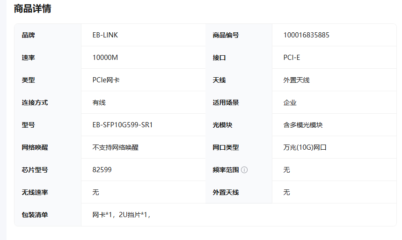Viewport: 402px width, 240px height.
Task: Click the 商品详情 heading
Action: click(33, 9)
